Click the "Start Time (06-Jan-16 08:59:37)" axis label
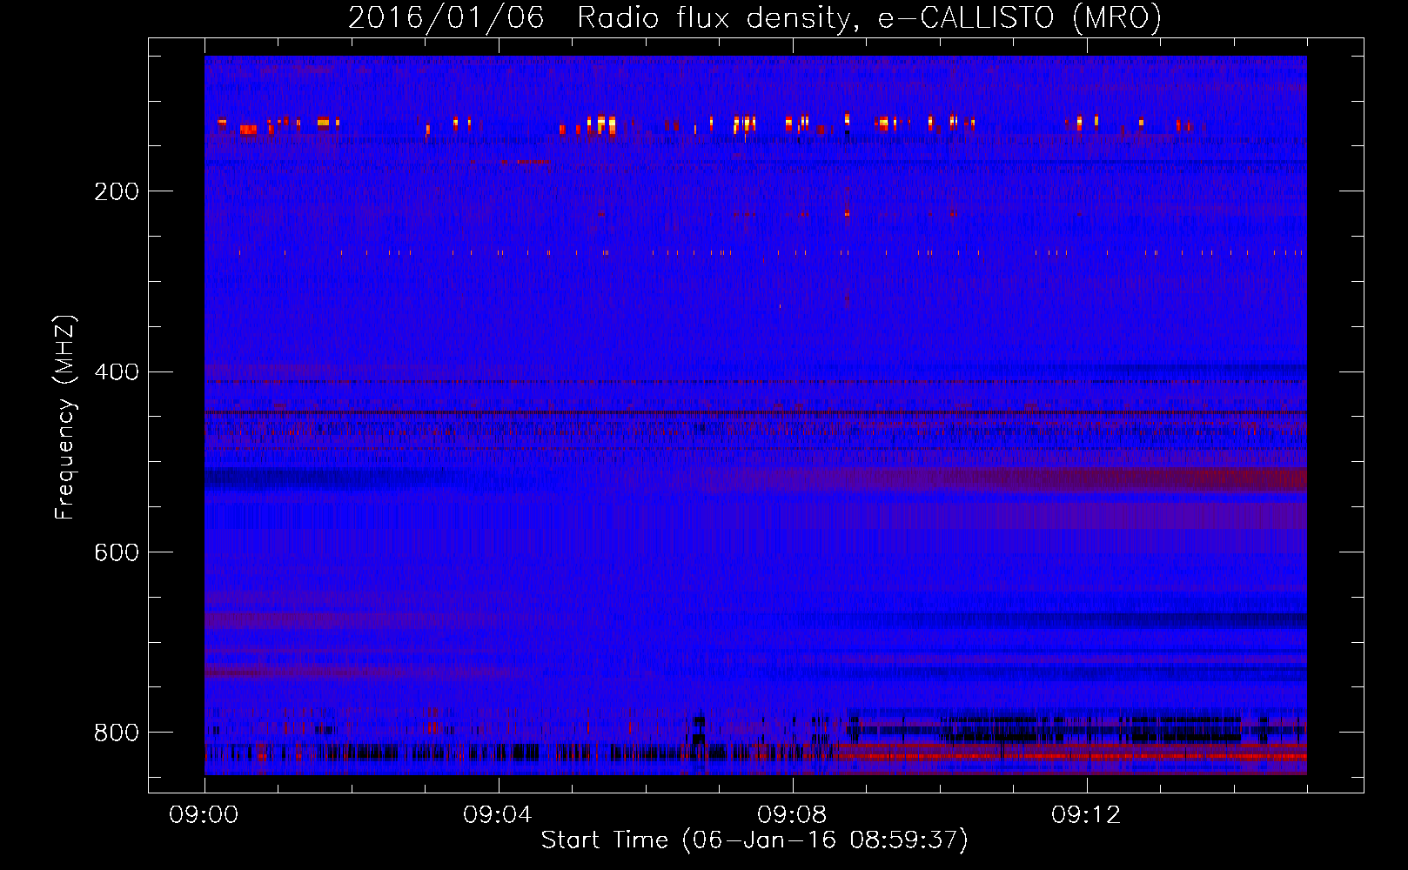 754,840
